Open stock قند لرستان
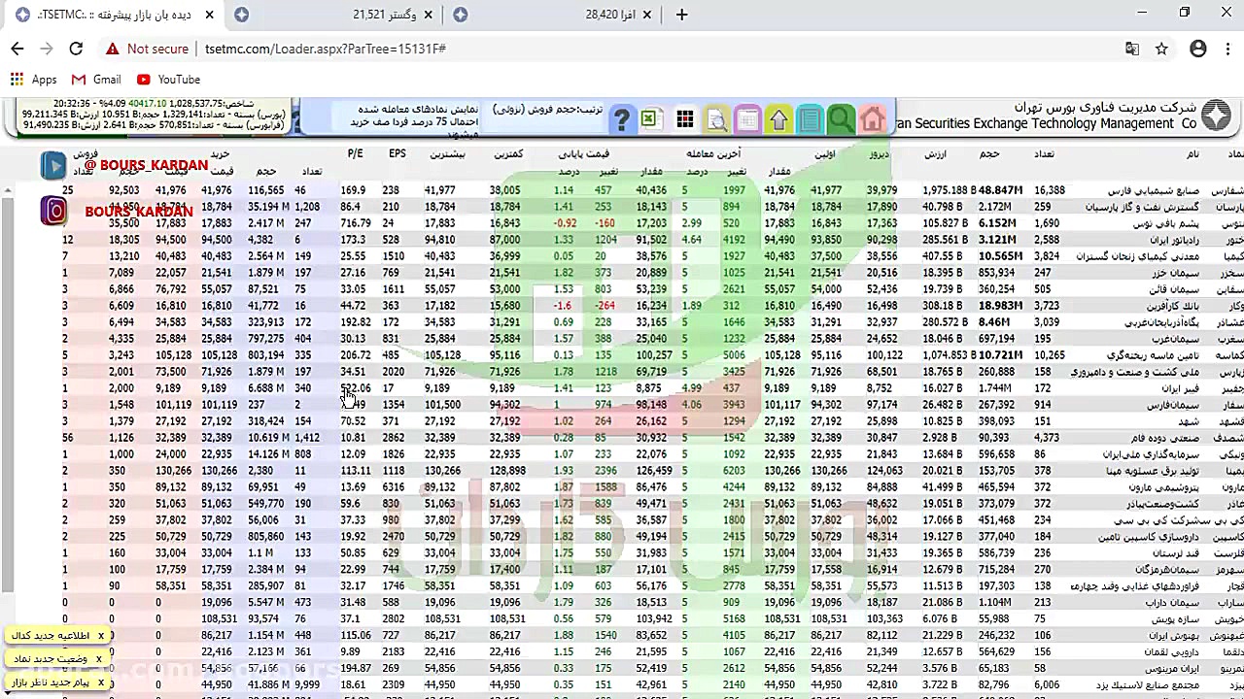The image size is (1244, 699). click(x=1174, y=553)
